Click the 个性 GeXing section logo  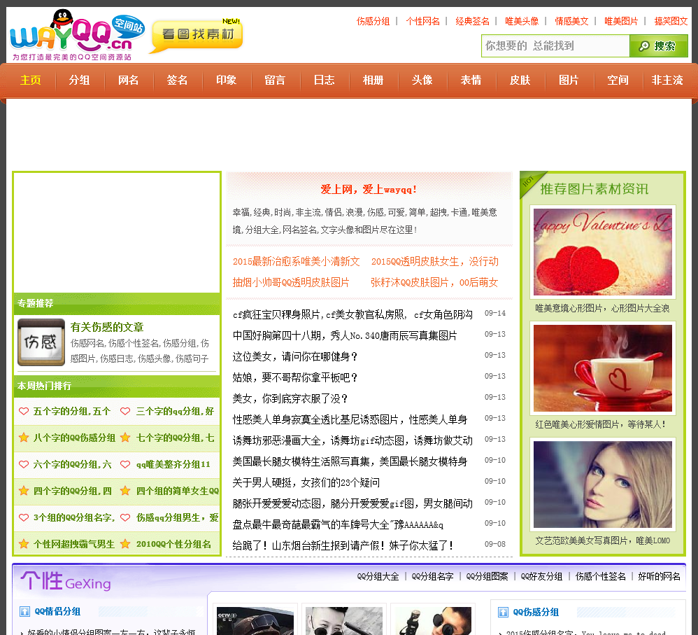(x=66, y=581)
